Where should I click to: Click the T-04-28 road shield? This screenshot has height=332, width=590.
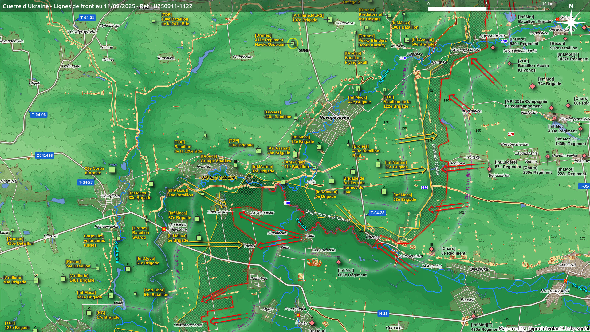tap(377, 213)
